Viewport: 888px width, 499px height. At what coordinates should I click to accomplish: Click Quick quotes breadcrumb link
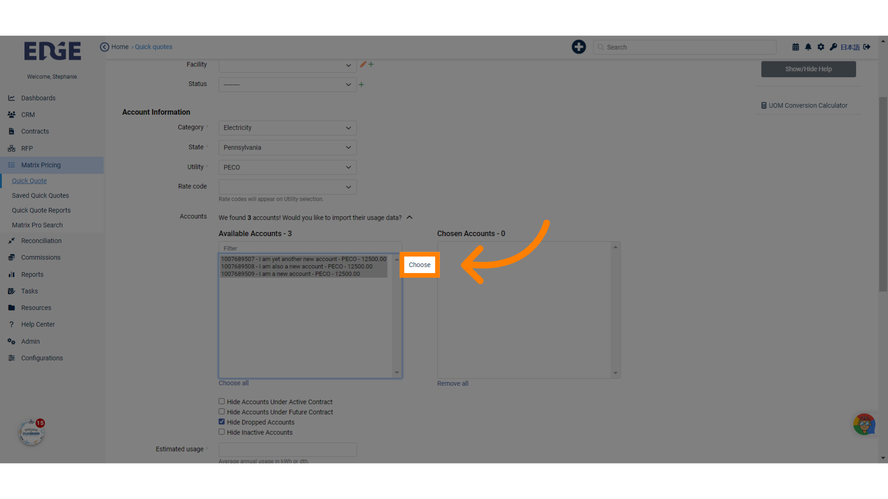154,47
